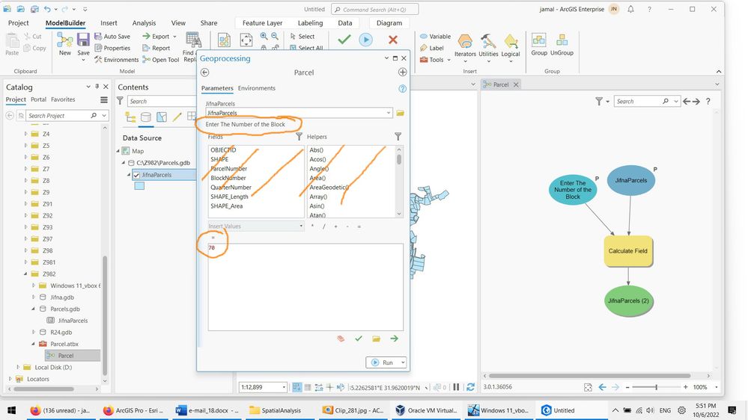Click the clear expression eraser icon

click(341, 339)
